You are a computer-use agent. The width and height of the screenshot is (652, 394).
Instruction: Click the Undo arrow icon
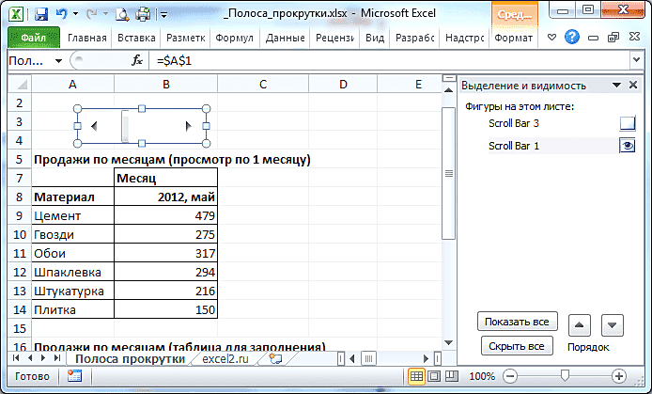pyautogui.click(x=63, y=14)
